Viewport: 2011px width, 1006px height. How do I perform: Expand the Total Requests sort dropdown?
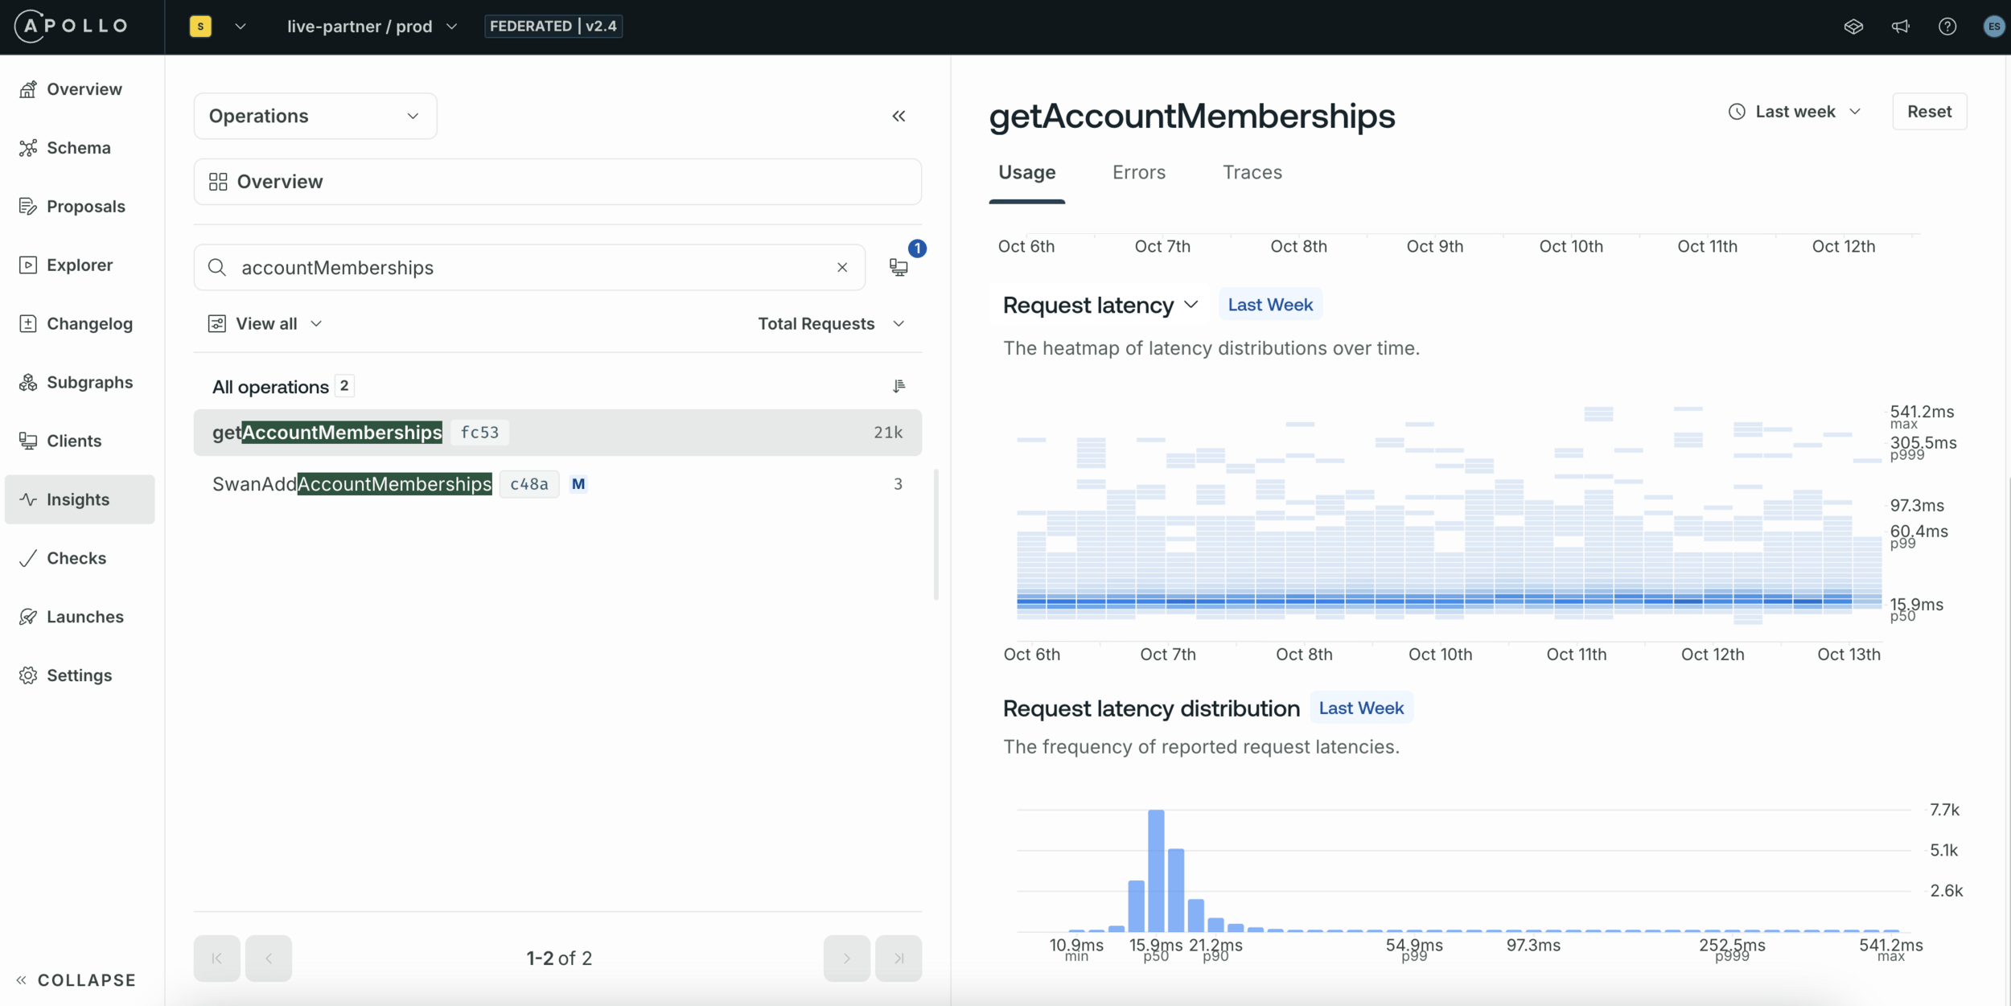click(x=831, y=323)
